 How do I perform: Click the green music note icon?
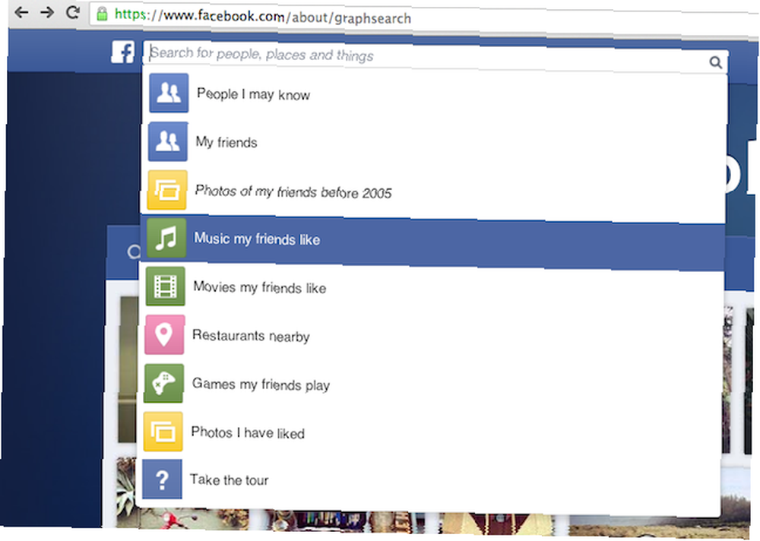tap(166, 238)
